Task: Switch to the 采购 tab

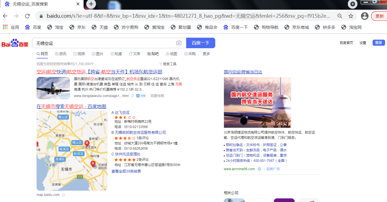Action: tap(190, 54)
